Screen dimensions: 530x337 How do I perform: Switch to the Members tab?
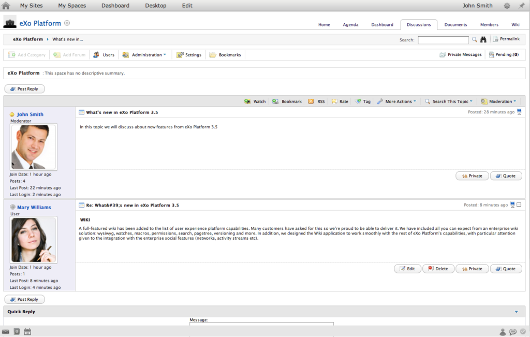pyautogui.click(x=489, y=25)
